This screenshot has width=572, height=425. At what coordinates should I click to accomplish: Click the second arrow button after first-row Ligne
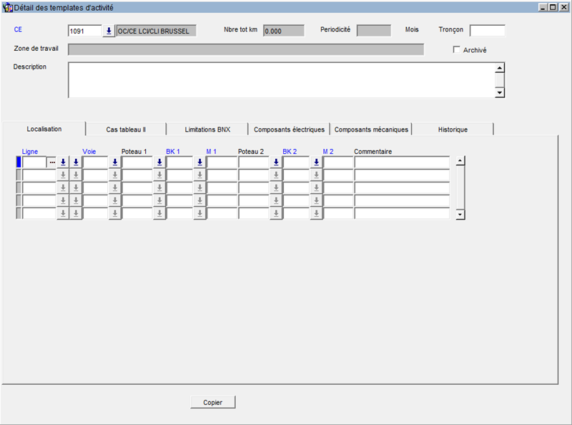[76, 162]
